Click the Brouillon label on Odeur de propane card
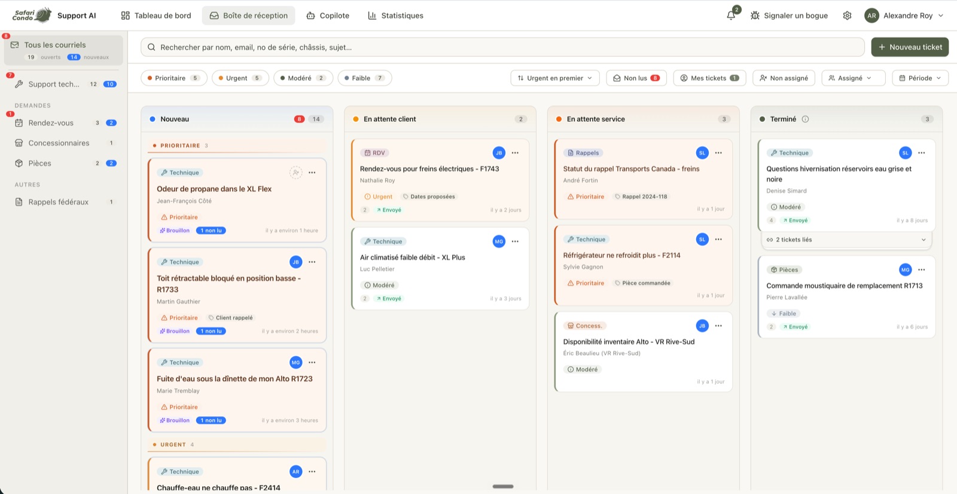Viewport: 957px width, 494px height. point(175,231)
